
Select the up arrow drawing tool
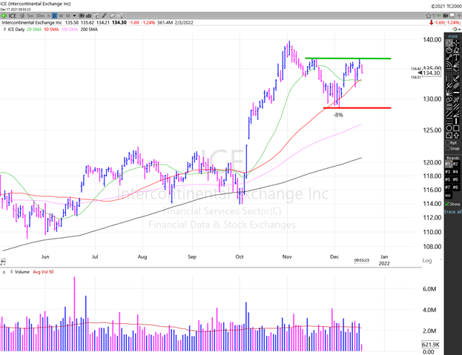tap(456, 136)
